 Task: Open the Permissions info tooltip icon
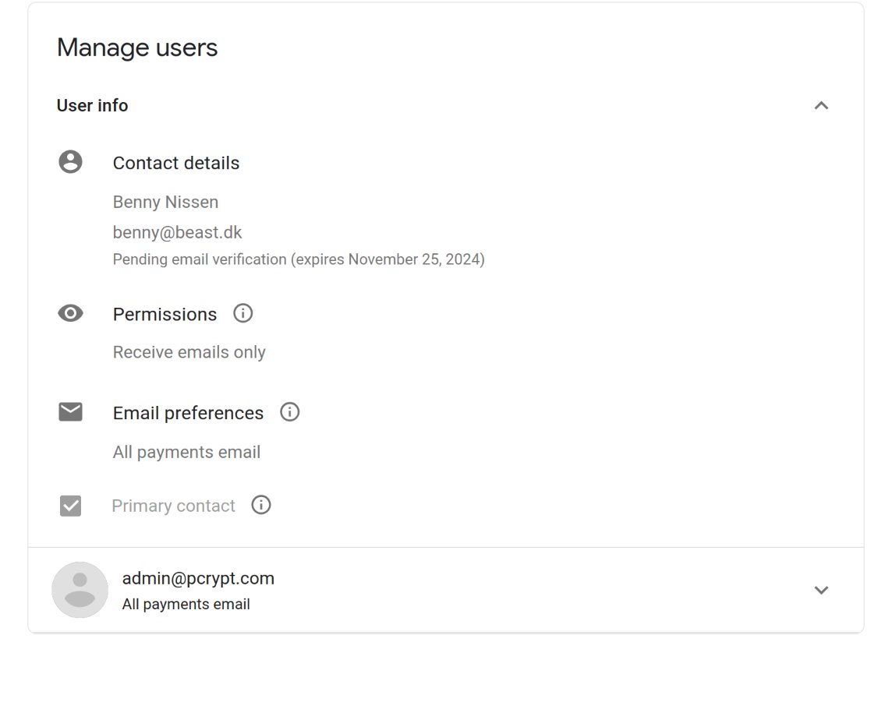[243, 313]
